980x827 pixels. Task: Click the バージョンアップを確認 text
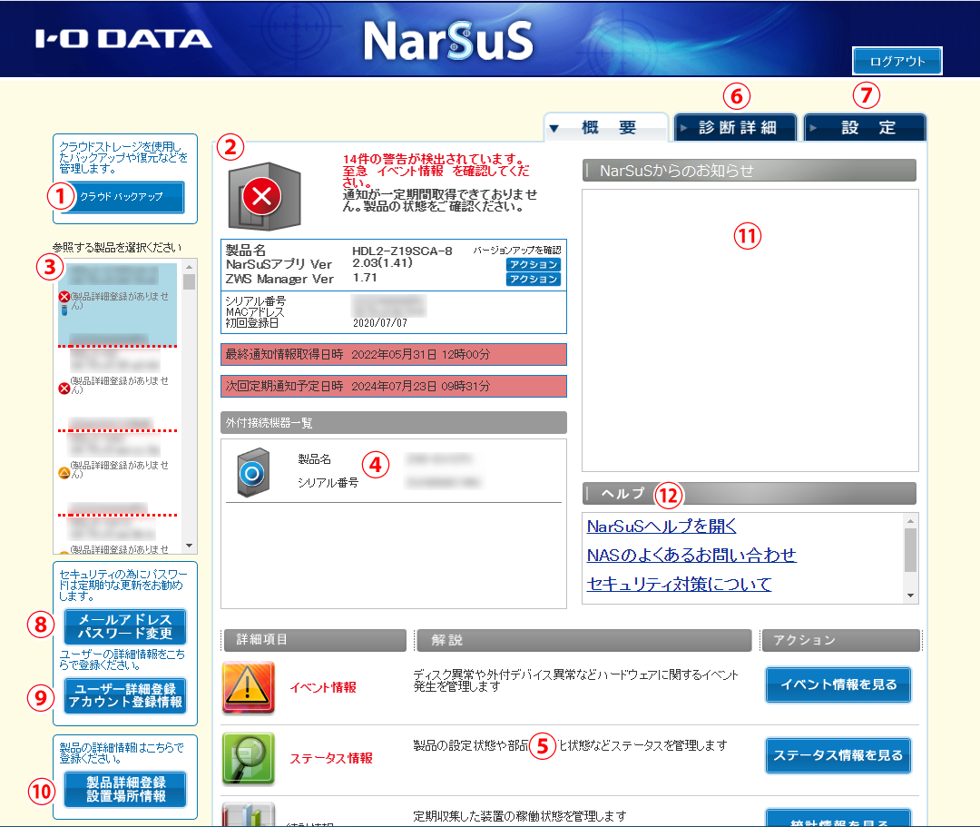517,250
